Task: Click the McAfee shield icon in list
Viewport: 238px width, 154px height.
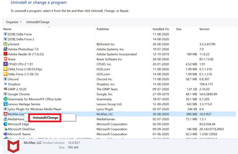Action: 6,114
